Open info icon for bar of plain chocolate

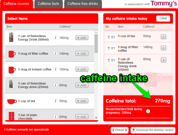(x=55, y=116)
